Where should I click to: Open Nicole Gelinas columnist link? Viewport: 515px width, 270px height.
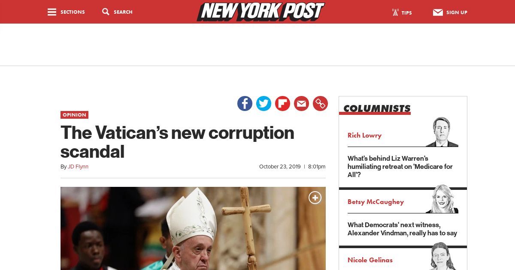click(x=370, y=260)
